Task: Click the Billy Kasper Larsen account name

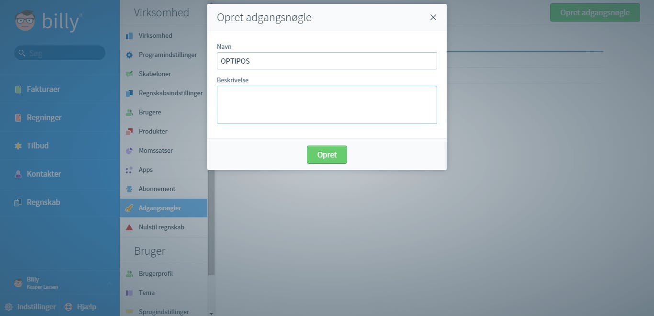Action: [43, 283]
